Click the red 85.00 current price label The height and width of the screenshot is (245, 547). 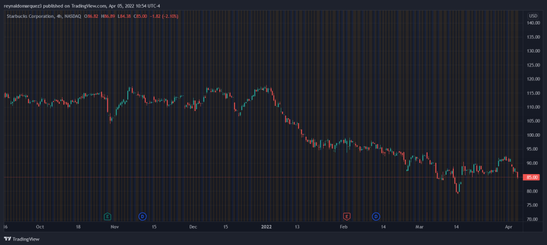(532, 177)
